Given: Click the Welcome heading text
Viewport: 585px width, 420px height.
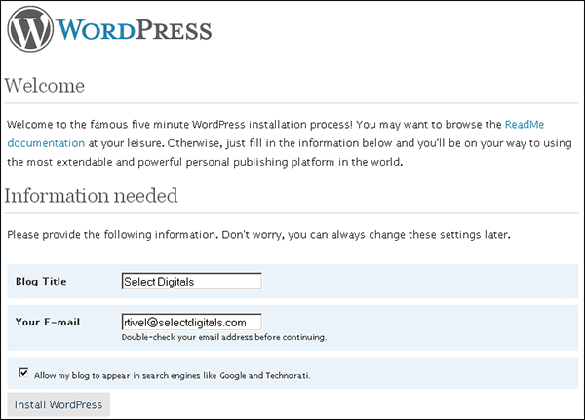Looking at the screenshot, I should click(x=45, y=86).
